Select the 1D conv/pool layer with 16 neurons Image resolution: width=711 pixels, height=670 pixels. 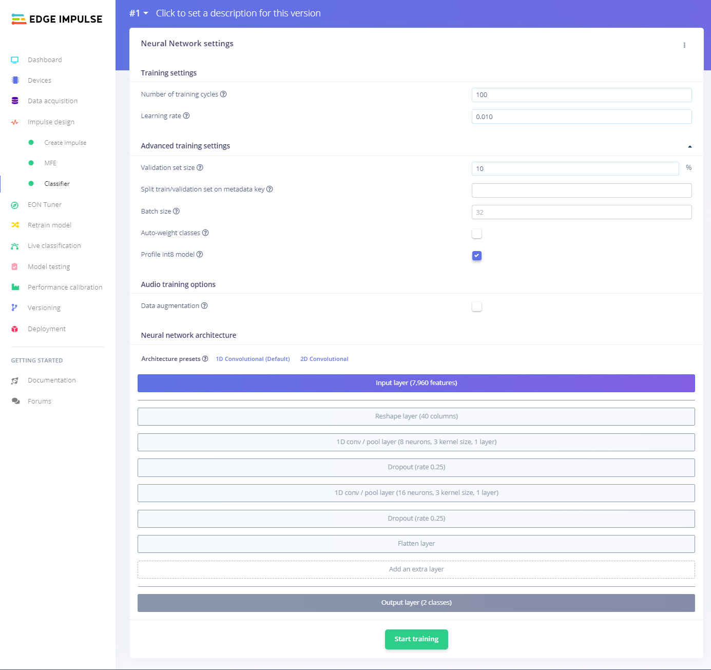tap(416, 493)
